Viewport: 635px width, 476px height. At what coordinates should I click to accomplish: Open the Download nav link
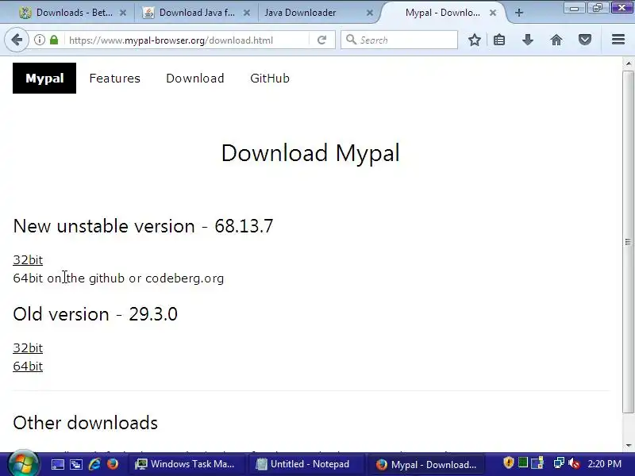[194, 78]
